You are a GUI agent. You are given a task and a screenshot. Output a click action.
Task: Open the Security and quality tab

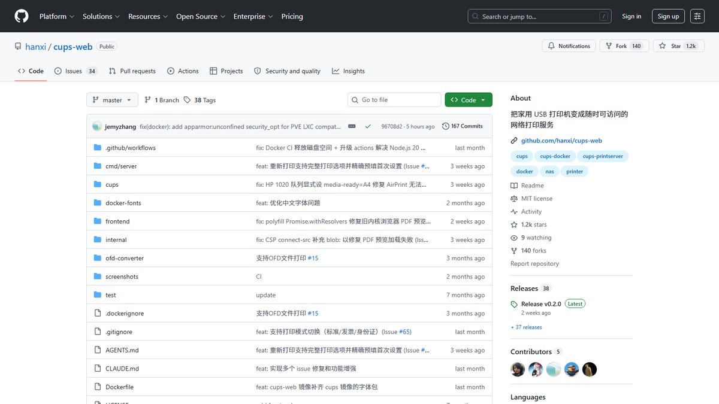(x=287, y=71)
